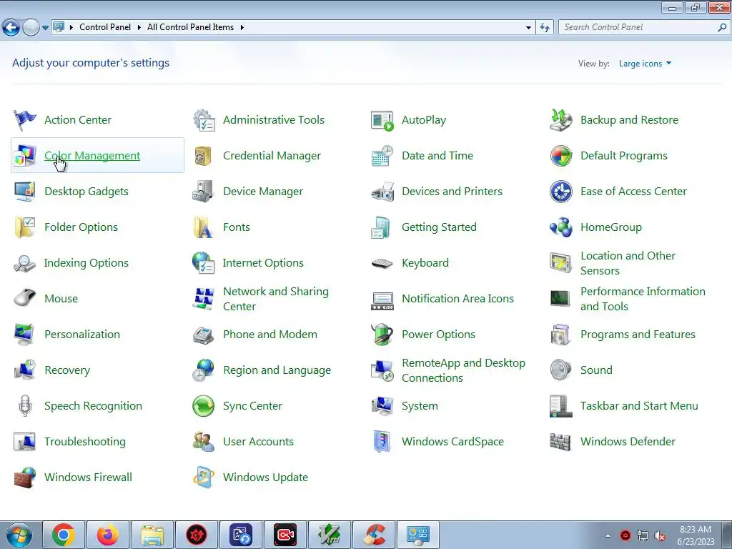Open Performance Information and Tools link
This screenshot has width=732, height=549.
click(x=643, y=299)
